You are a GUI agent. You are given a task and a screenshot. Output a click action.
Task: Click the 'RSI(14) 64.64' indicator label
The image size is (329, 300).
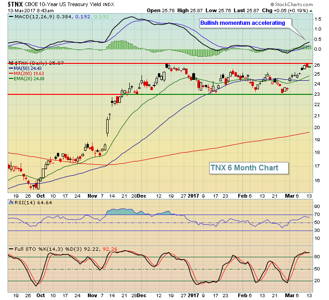33,202
